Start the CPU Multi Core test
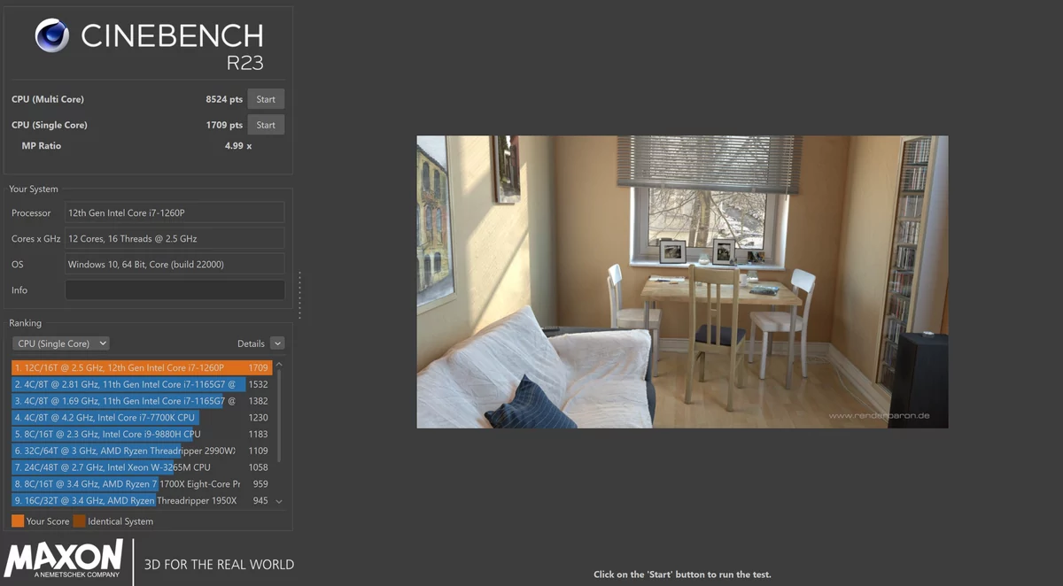The image size is (1063, 586). (266, 99)
